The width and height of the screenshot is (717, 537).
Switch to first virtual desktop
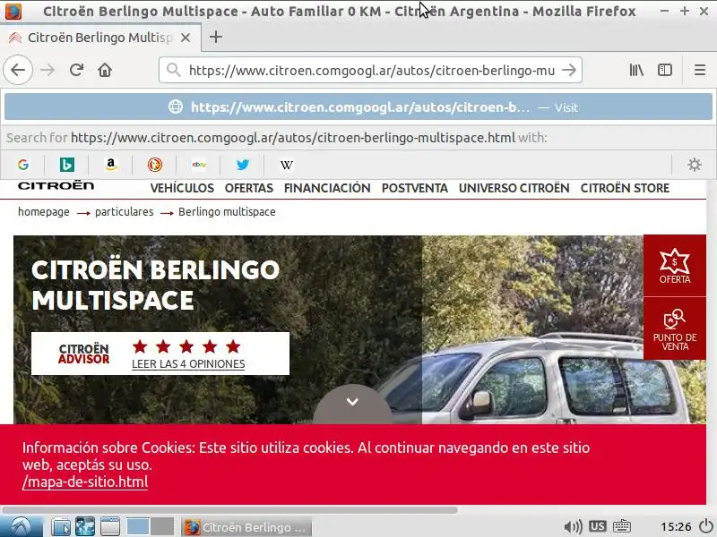coord(138,526)
